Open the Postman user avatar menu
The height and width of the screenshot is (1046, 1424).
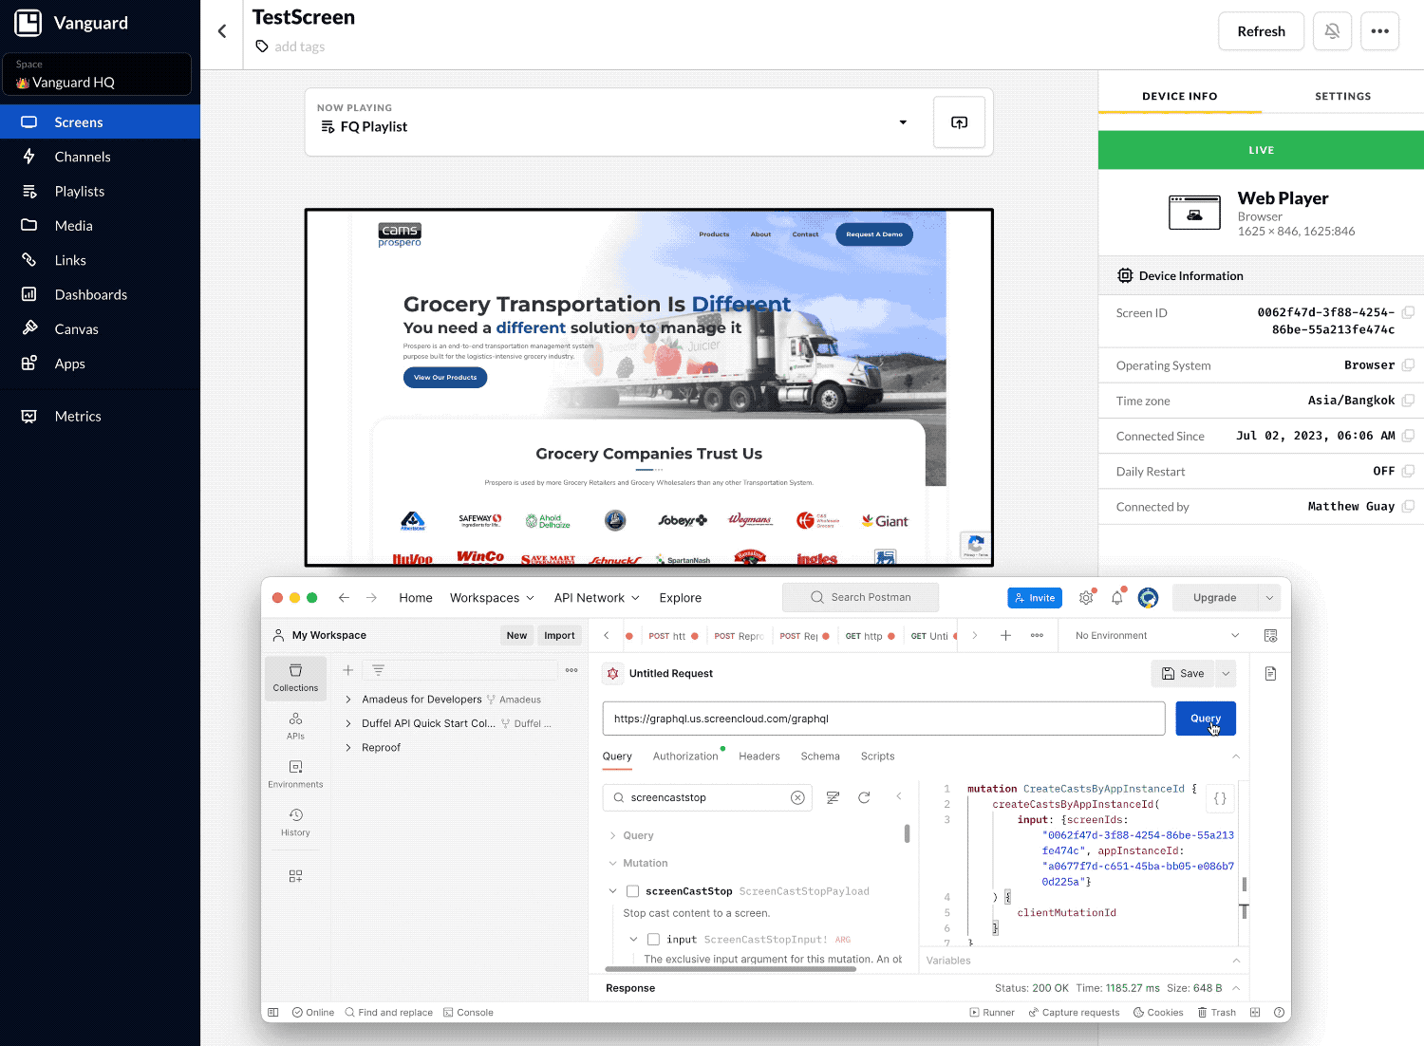click(1148, 598)
